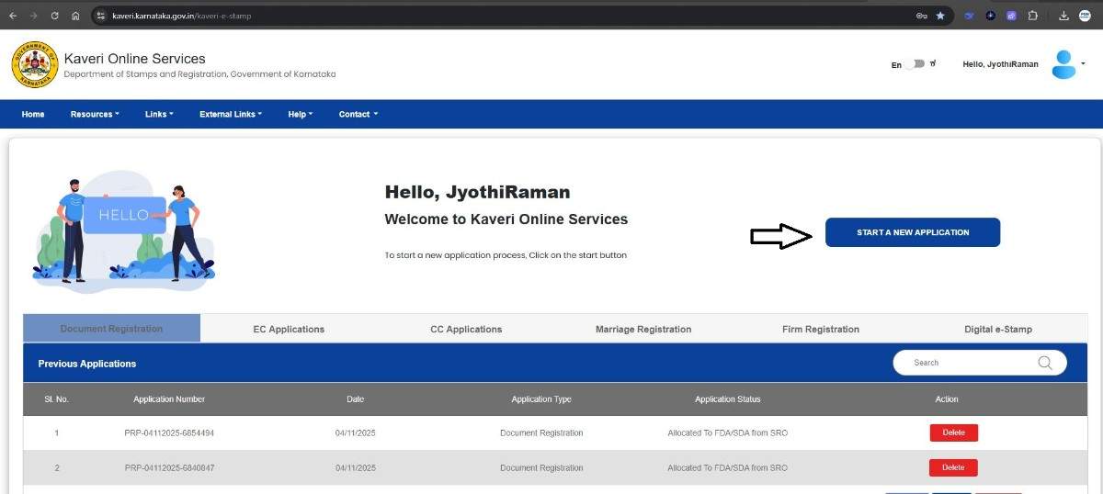Switch to the EC Applications tab
The width and height of the screenshot is (1103, 494).
click(x=289, y=329)
